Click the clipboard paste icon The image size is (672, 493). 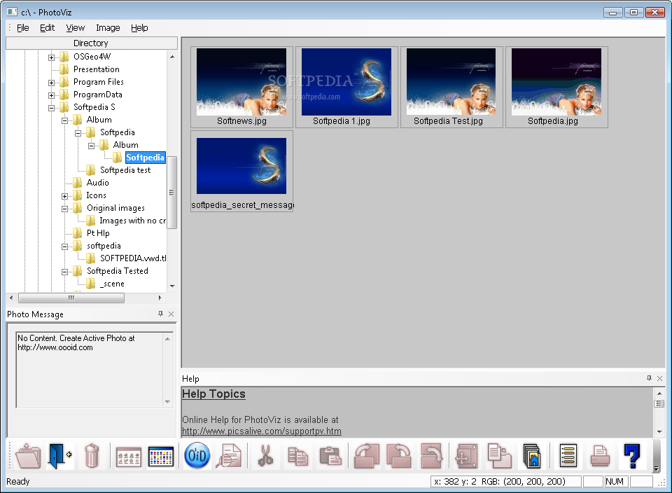coord(330,456)
